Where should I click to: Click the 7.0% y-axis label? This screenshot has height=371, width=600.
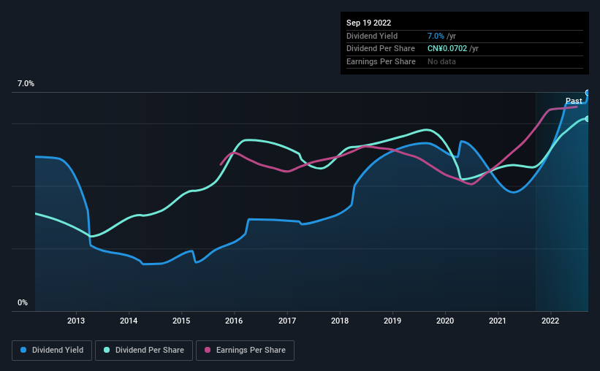pos(26,84)
